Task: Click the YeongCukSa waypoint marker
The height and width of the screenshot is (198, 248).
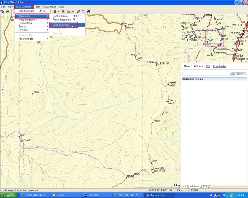Action: [x=152, y=170]
